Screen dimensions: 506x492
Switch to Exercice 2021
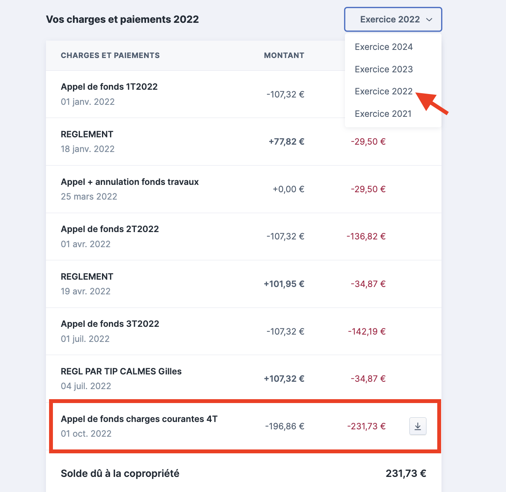pyautogui.click(x=383, y=114)
